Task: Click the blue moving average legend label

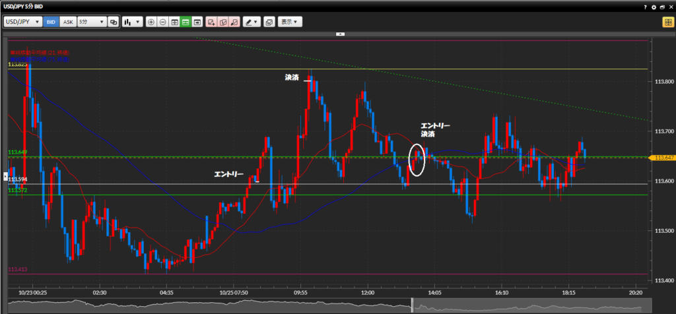Action: click(x=39, y=58)
